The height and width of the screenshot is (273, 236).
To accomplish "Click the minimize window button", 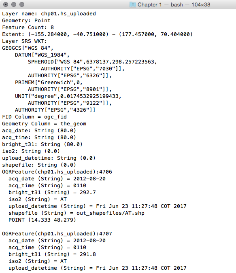I will point(14,4).
